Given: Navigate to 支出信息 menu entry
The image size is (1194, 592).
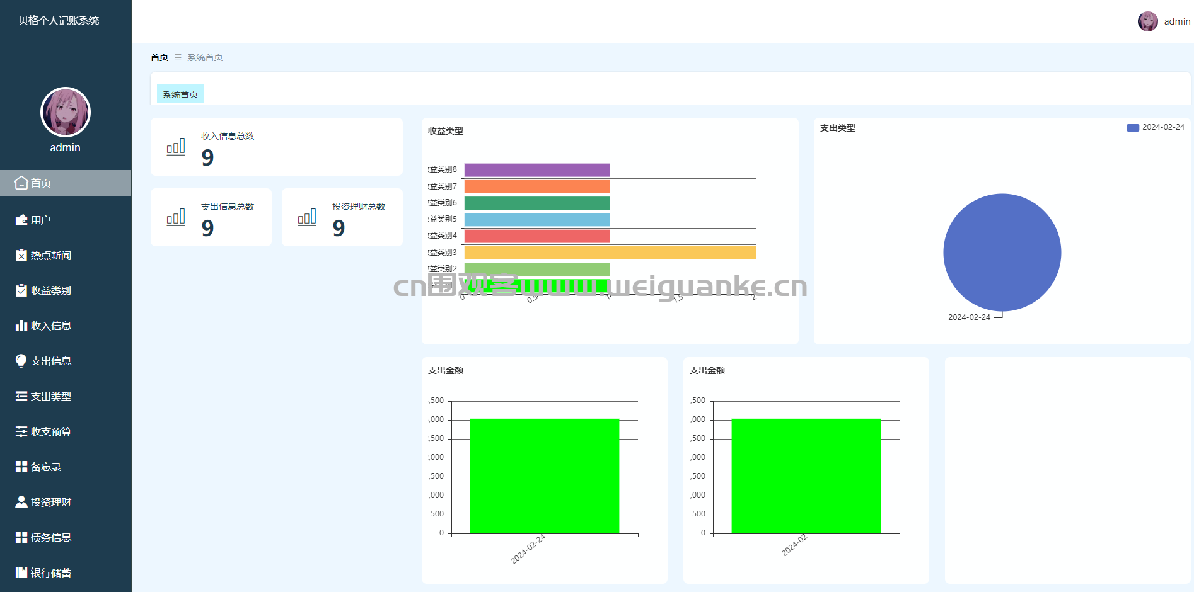Looking at the screenshot, I should (x=66, y=361).
